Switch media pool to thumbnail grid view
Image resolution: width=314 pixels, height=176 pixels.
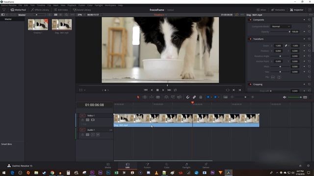click(x=55, y=15)
